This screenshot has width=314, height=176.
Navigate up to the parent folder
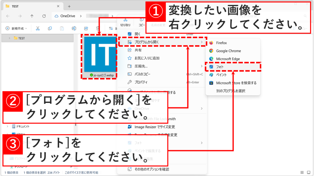click(32, 15)
